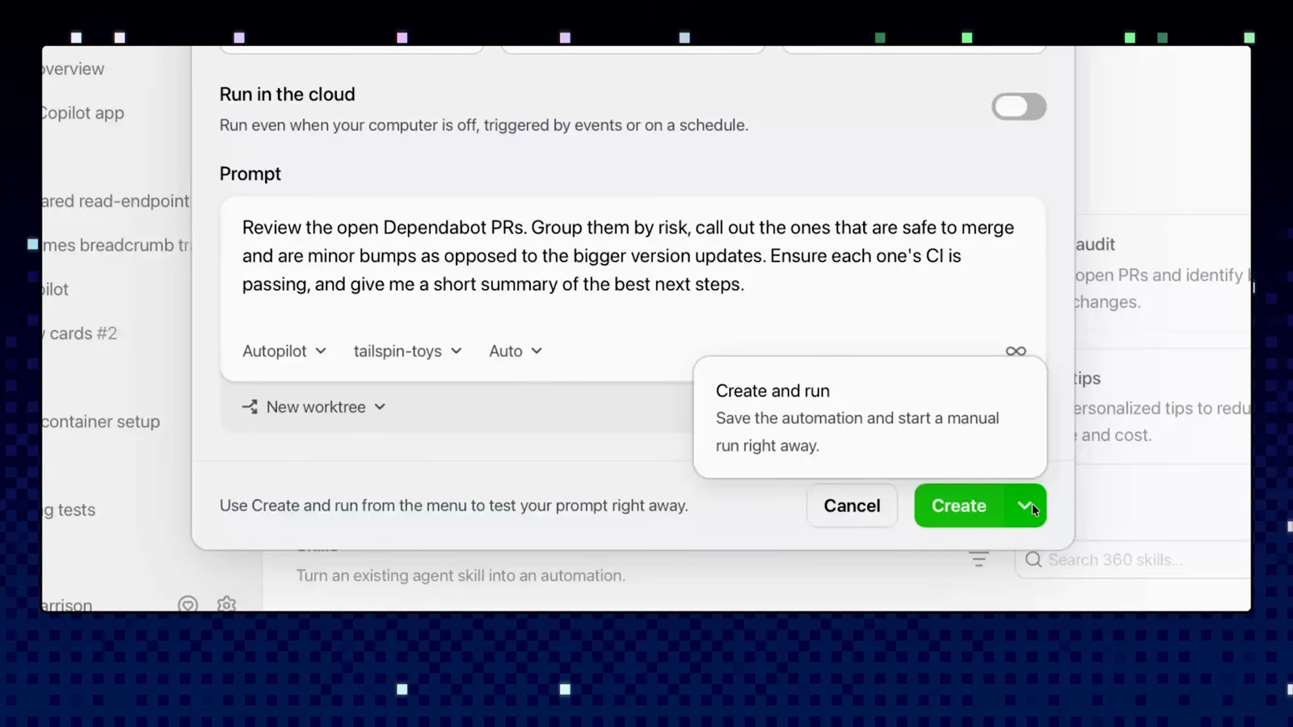Open the container setup session
Screen dimensions: 1293x727
coord(101,422)
